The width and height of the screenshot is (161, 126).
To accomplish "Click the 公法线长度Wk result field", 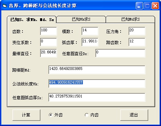I will coord(97,84).
